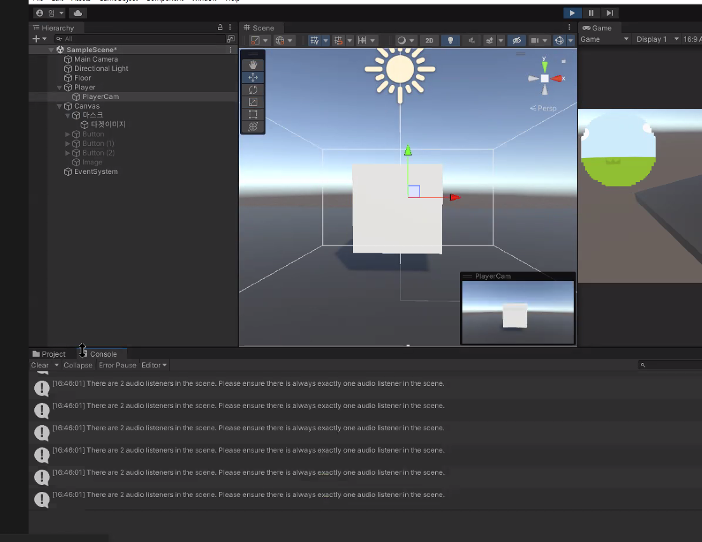Select the Hierarchy tab

[53, 28]
